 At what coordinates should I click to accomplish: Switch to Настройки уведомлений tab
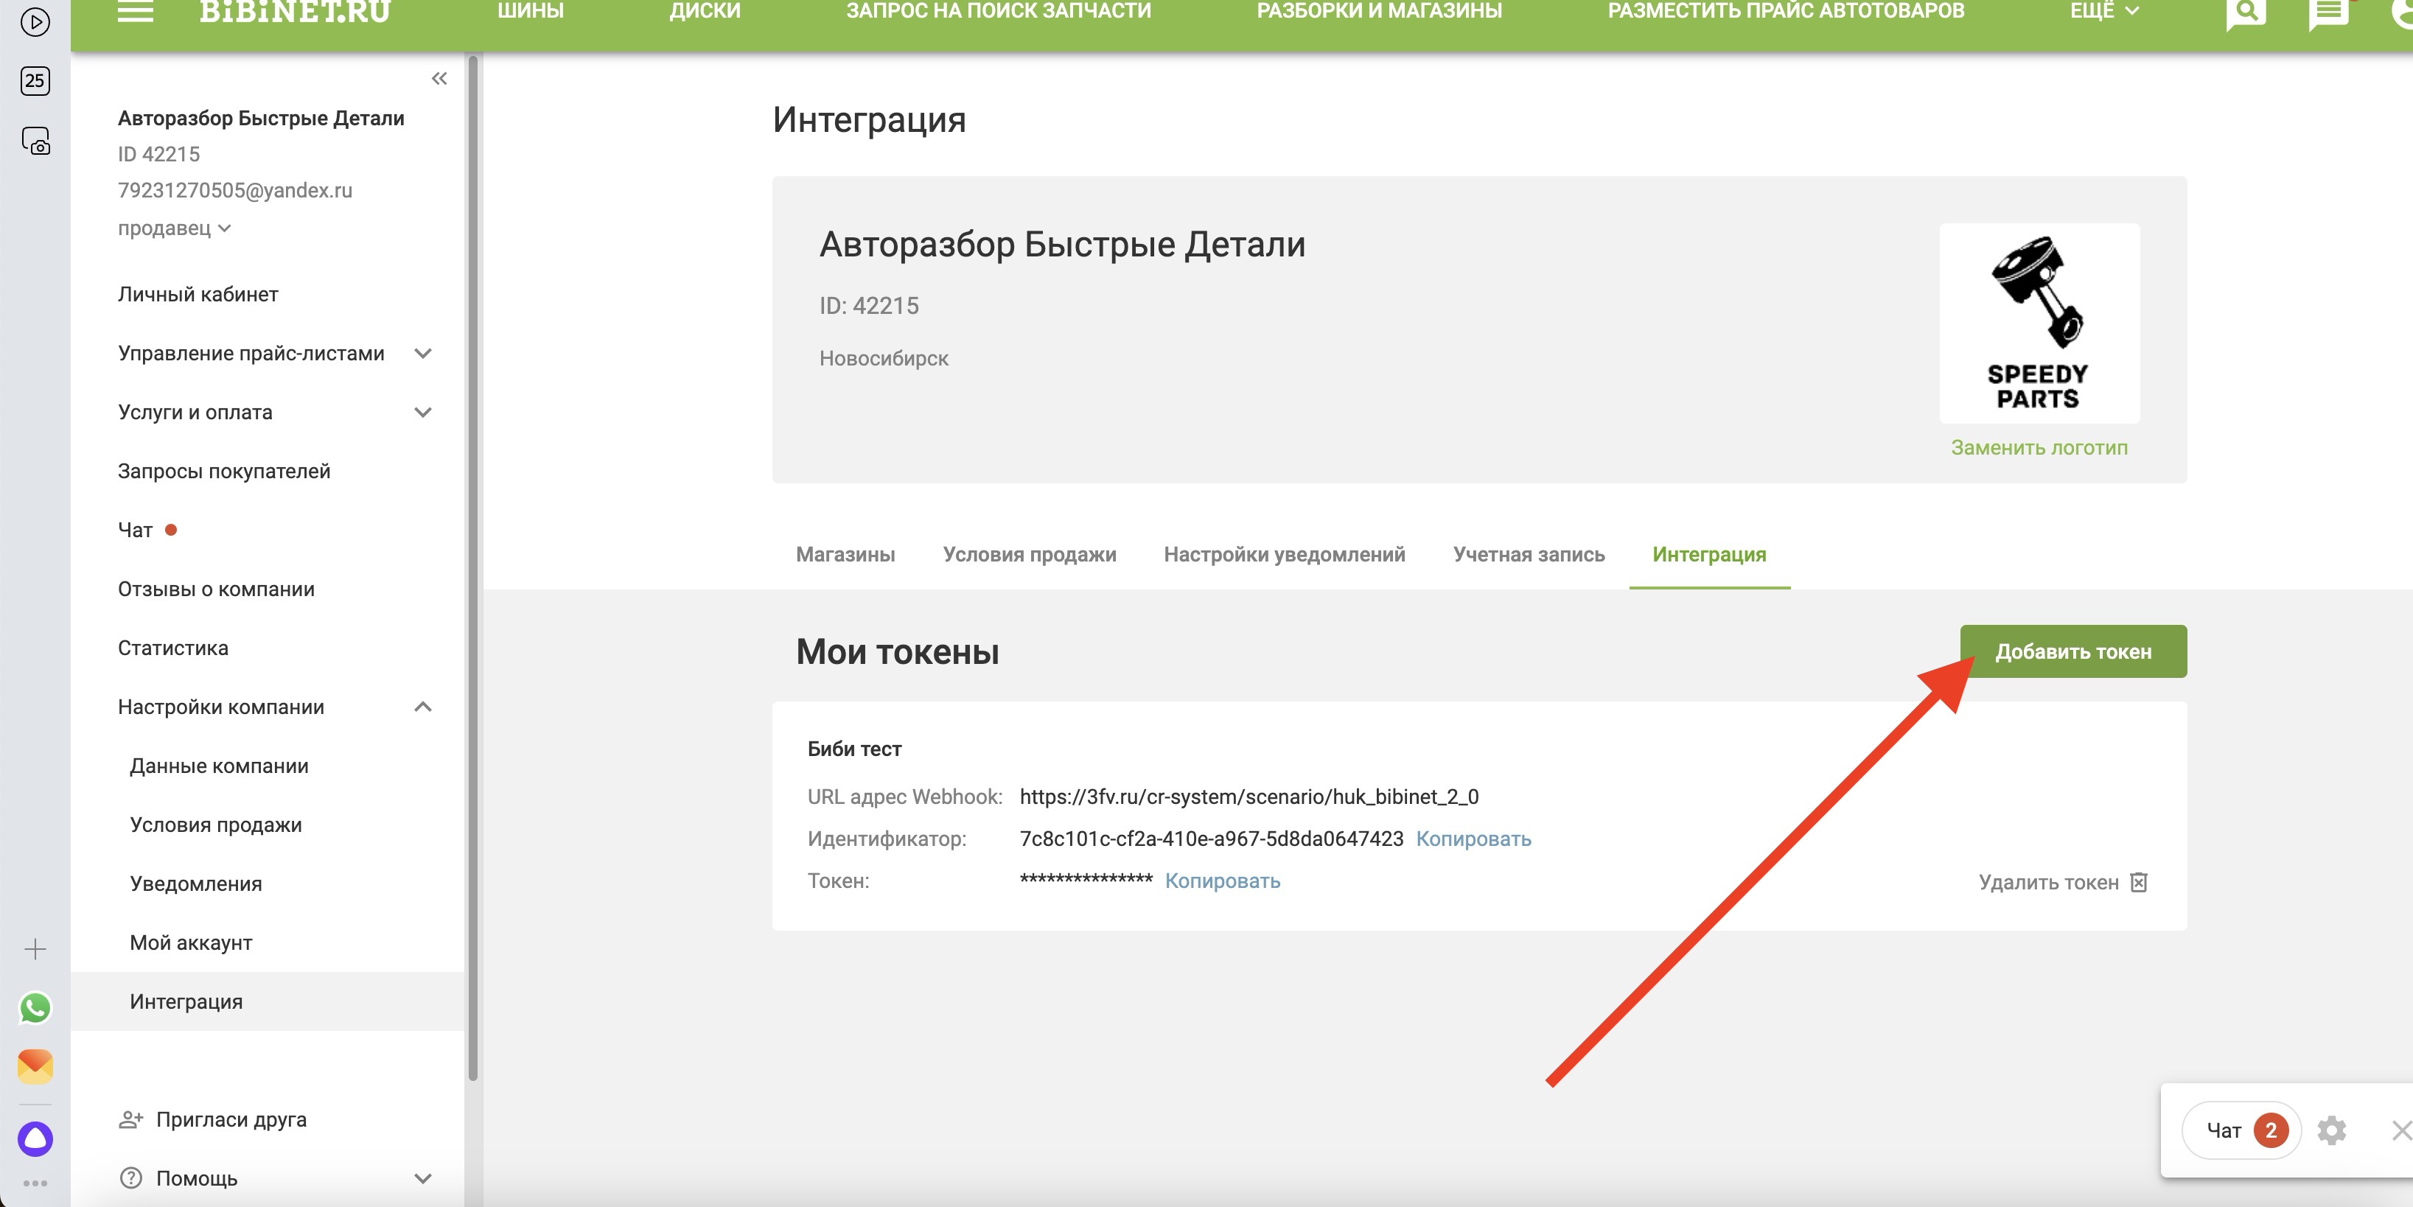tap(1284, 554)
